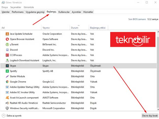Open the Görüntüle menu
Viewport: 159px width, 119px height.
(x=29, y=7)
